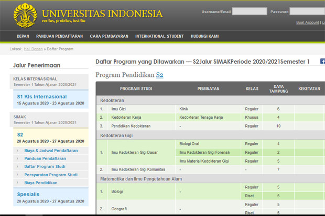Image resolution: width=325 pixels, height=216 pixels.
Task: Click the PROGRAM STUDI column header
Action: coord(136,89)
